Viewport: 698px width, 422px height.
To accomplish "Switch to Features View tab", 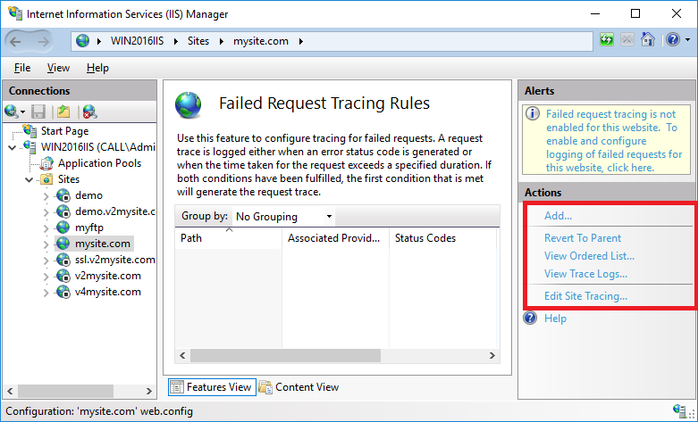I will 212,387.
